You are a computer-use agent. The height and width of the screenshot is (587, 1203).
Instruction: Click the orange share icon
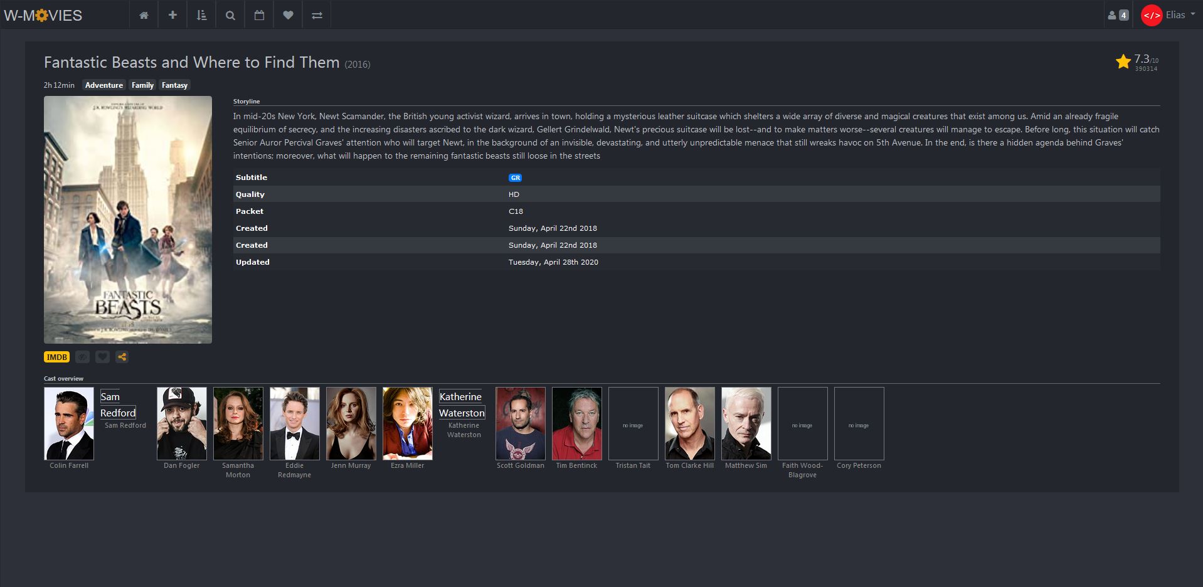(x=122, y=357)
